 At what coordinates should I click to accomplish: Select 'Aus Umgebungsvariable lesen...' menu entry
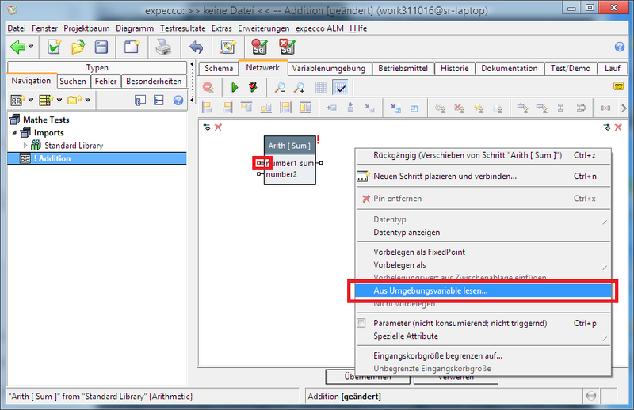point(430,291)
